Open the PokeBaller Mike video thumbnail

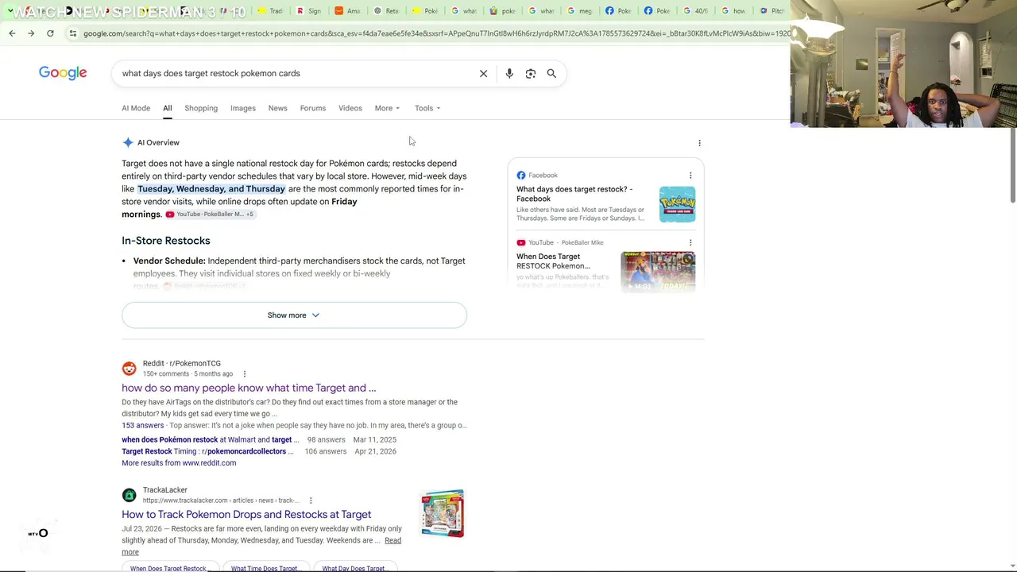658,272
